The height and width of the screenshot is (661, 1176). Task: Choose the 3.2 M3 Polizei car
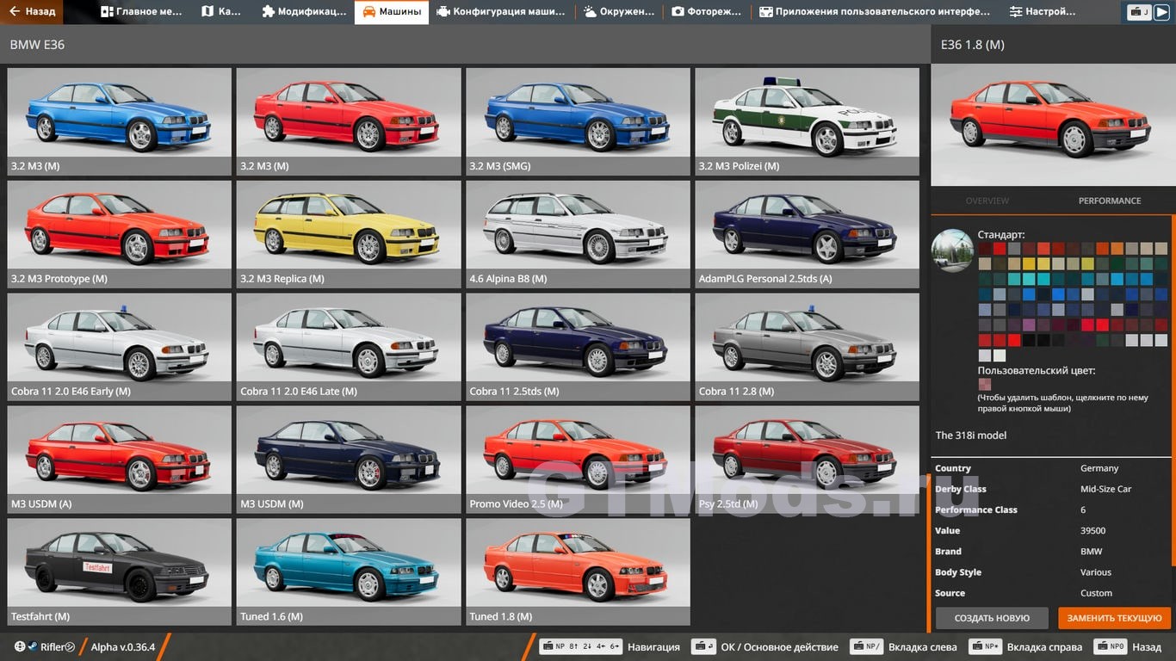pyautogui.click(x=808, y=121)
